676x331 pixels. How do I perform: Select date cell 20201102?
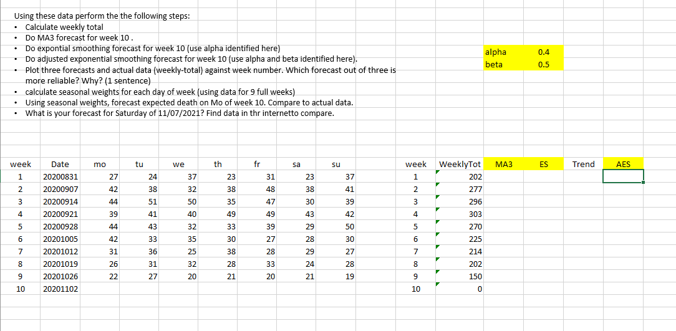(x=60, y=289)
